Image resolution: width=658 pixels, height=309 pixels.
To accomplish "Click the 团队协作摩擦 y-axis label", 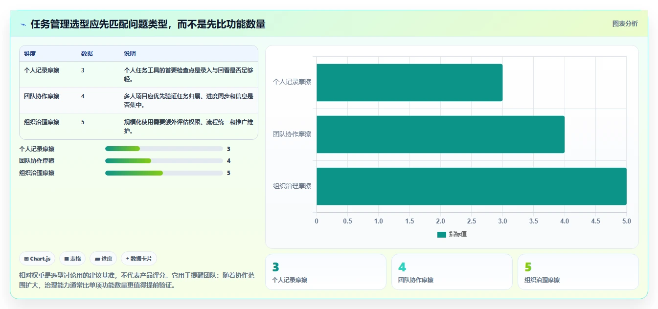I will tap(292, 134).
